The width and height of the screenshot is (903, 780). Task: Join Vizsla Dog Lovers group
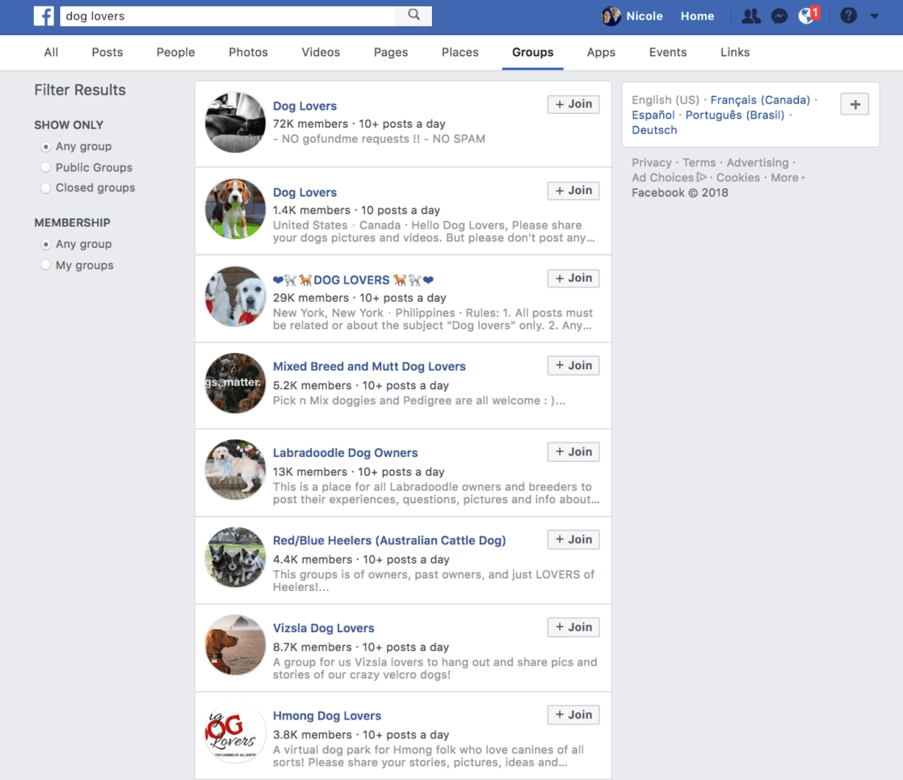(573, 627)
